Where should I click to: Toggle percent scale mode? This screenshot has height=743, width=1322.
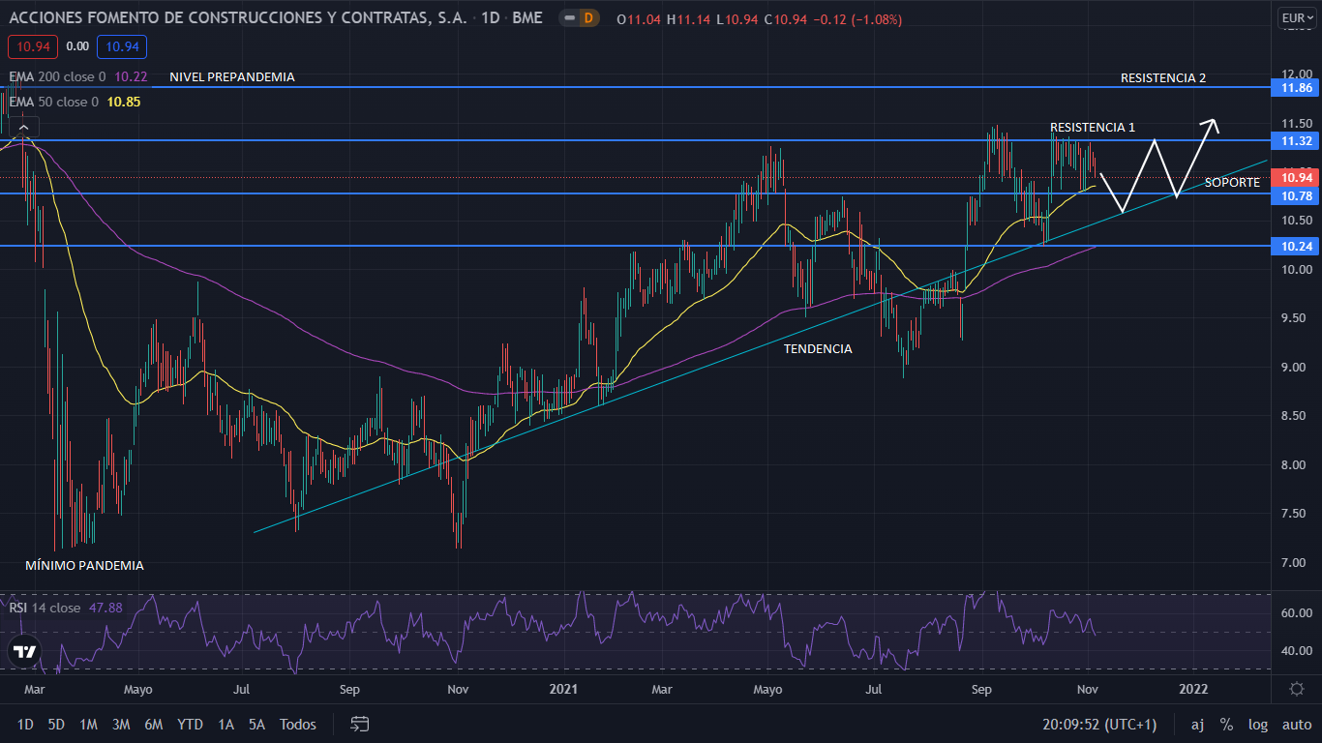(x=1226, y=724)
